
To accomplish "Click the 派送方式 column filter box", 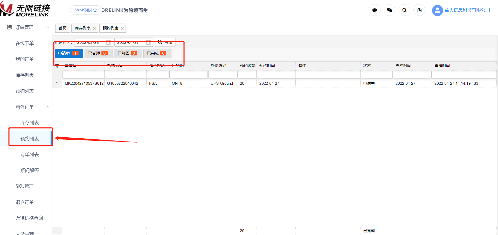I will (223, 75).
